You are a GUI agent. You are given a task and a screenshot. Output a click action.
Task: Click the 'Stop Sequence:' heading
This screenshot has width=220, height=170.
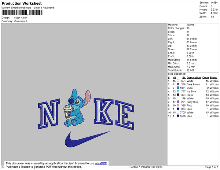177,74
